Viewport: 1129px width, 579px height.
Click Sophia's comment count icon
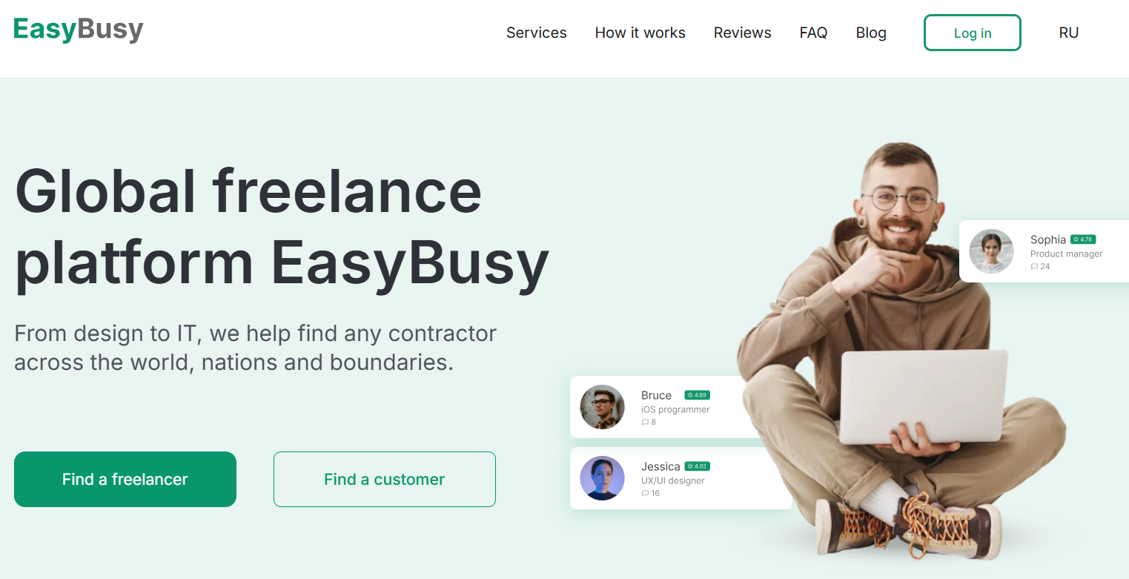1034,267
